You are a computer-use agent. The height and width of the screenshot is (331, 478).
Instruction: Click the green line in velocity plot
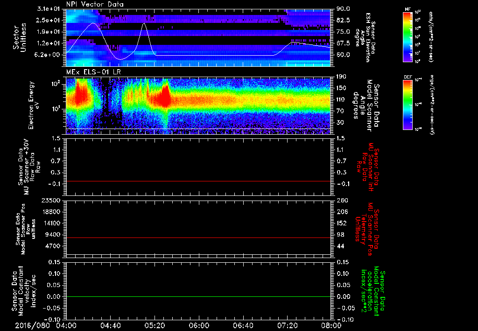coord(198,296)
